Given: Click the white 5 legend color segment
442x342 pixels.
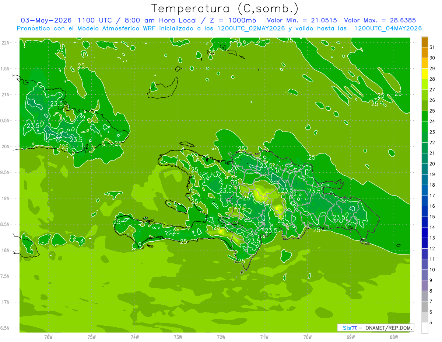Looking at the screenshot, I should [x=425, y=328].
